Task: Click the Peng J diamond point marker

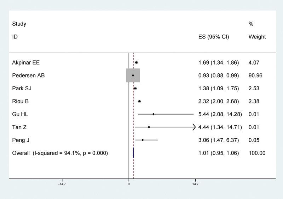Action: (143, 140)
